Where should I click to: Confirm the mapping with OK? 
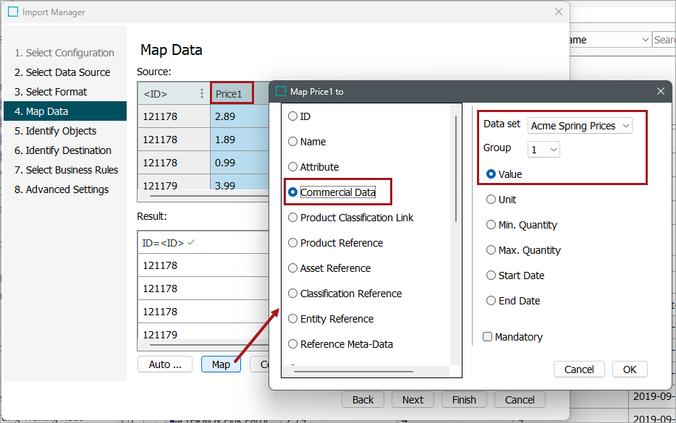coord(629,369)
